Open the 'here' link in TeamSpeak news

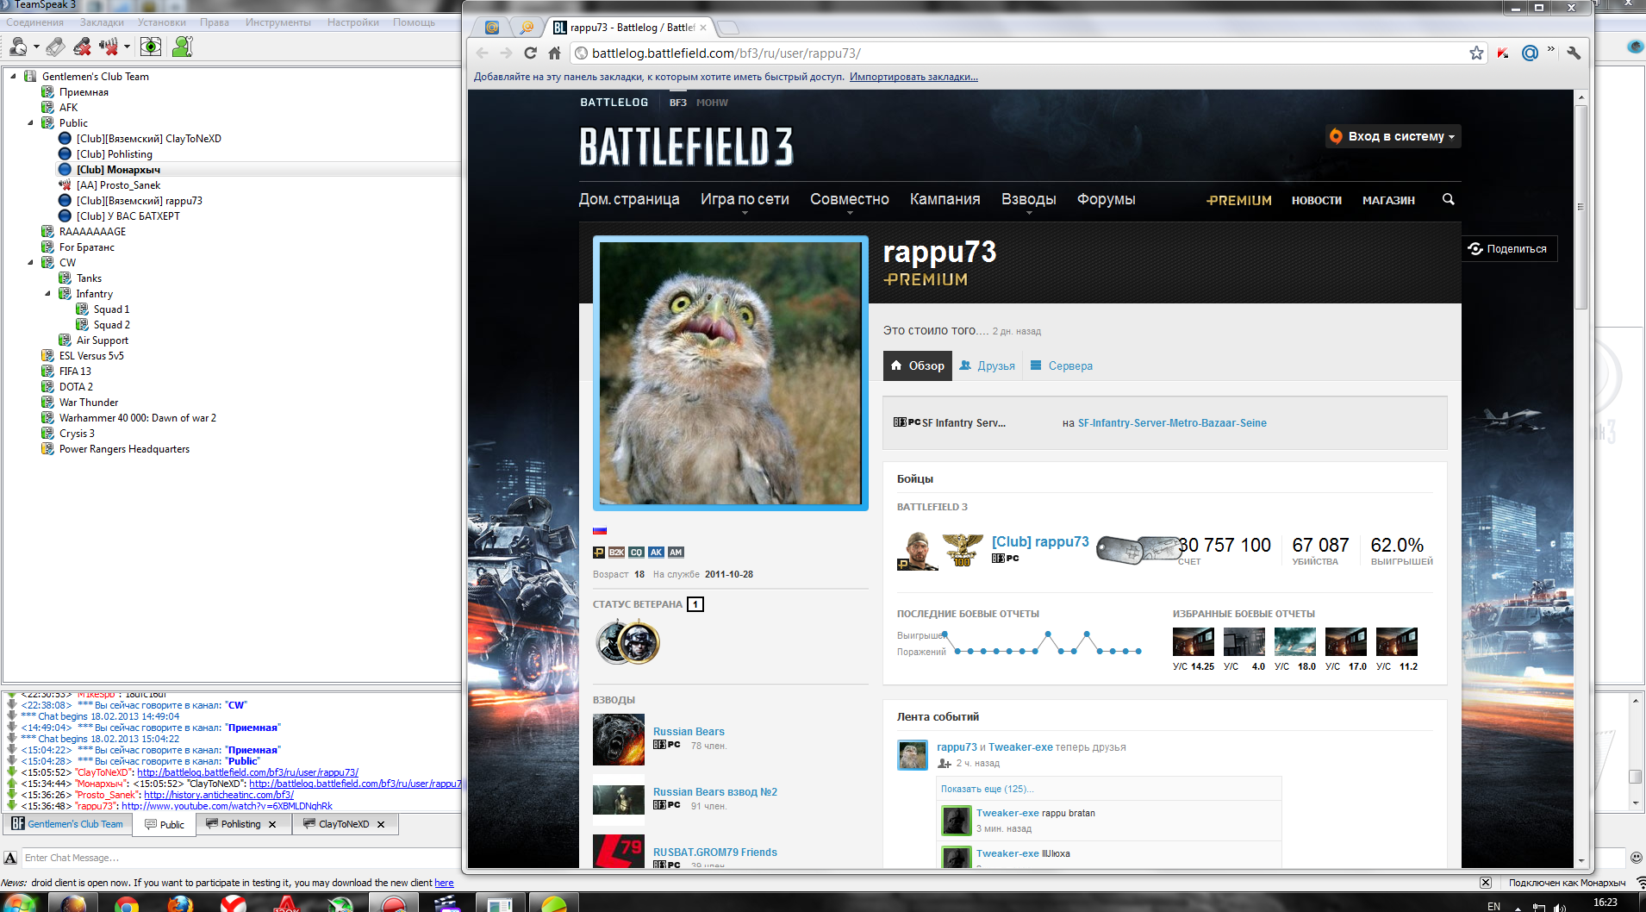point(444,883)
